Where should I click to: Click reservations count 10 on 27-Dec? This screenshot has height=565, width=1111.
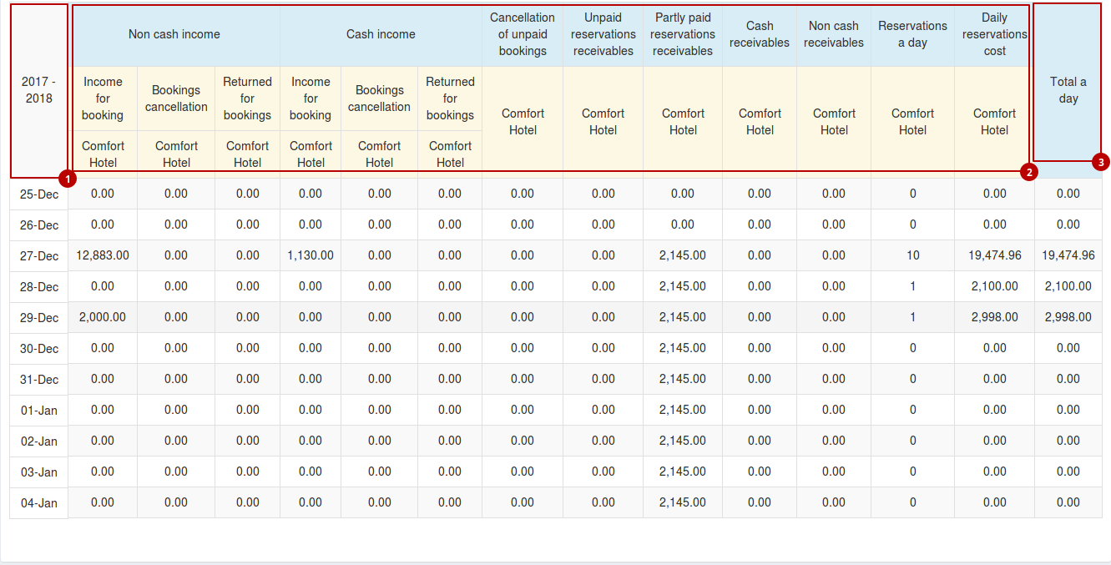[x=913, y=255]
